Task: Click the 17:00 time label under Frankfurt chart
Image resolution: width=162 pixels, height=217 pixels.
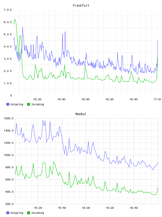Action: coord(157,99)
